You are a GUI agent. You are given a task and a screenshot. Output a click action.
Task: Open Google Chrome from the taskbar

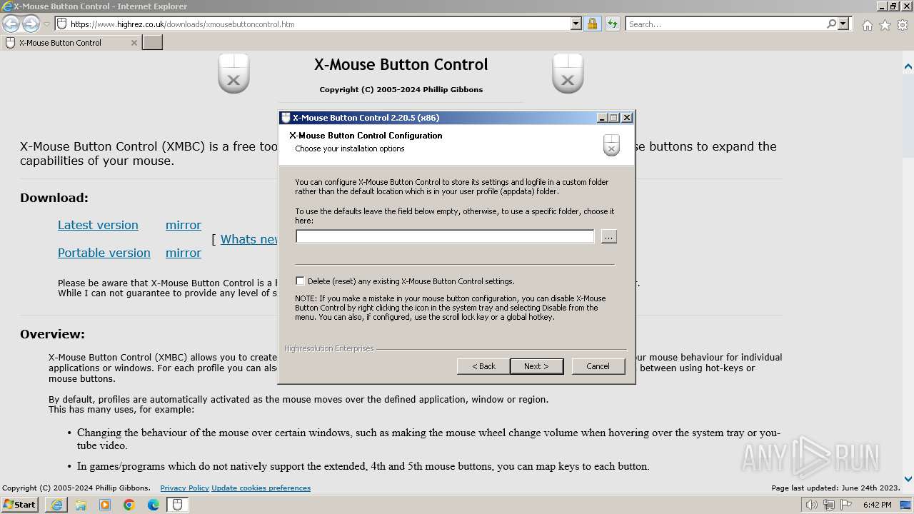pos(129,505)
